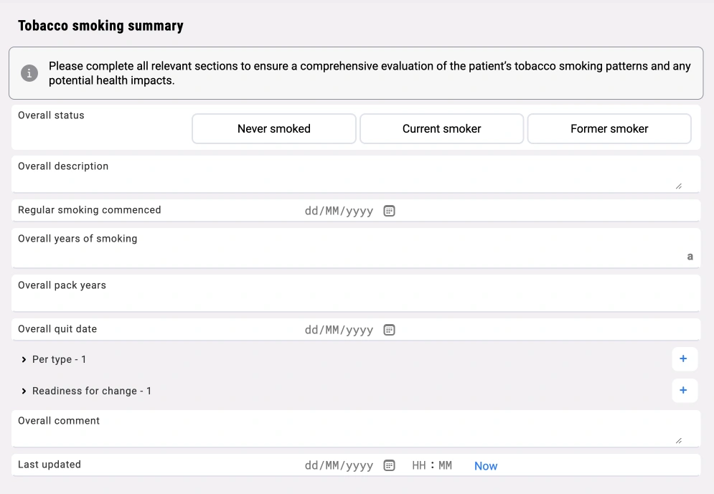Screen dimensions: 714x494
Task: Add another Per type entry with plus
Action: 683,359
